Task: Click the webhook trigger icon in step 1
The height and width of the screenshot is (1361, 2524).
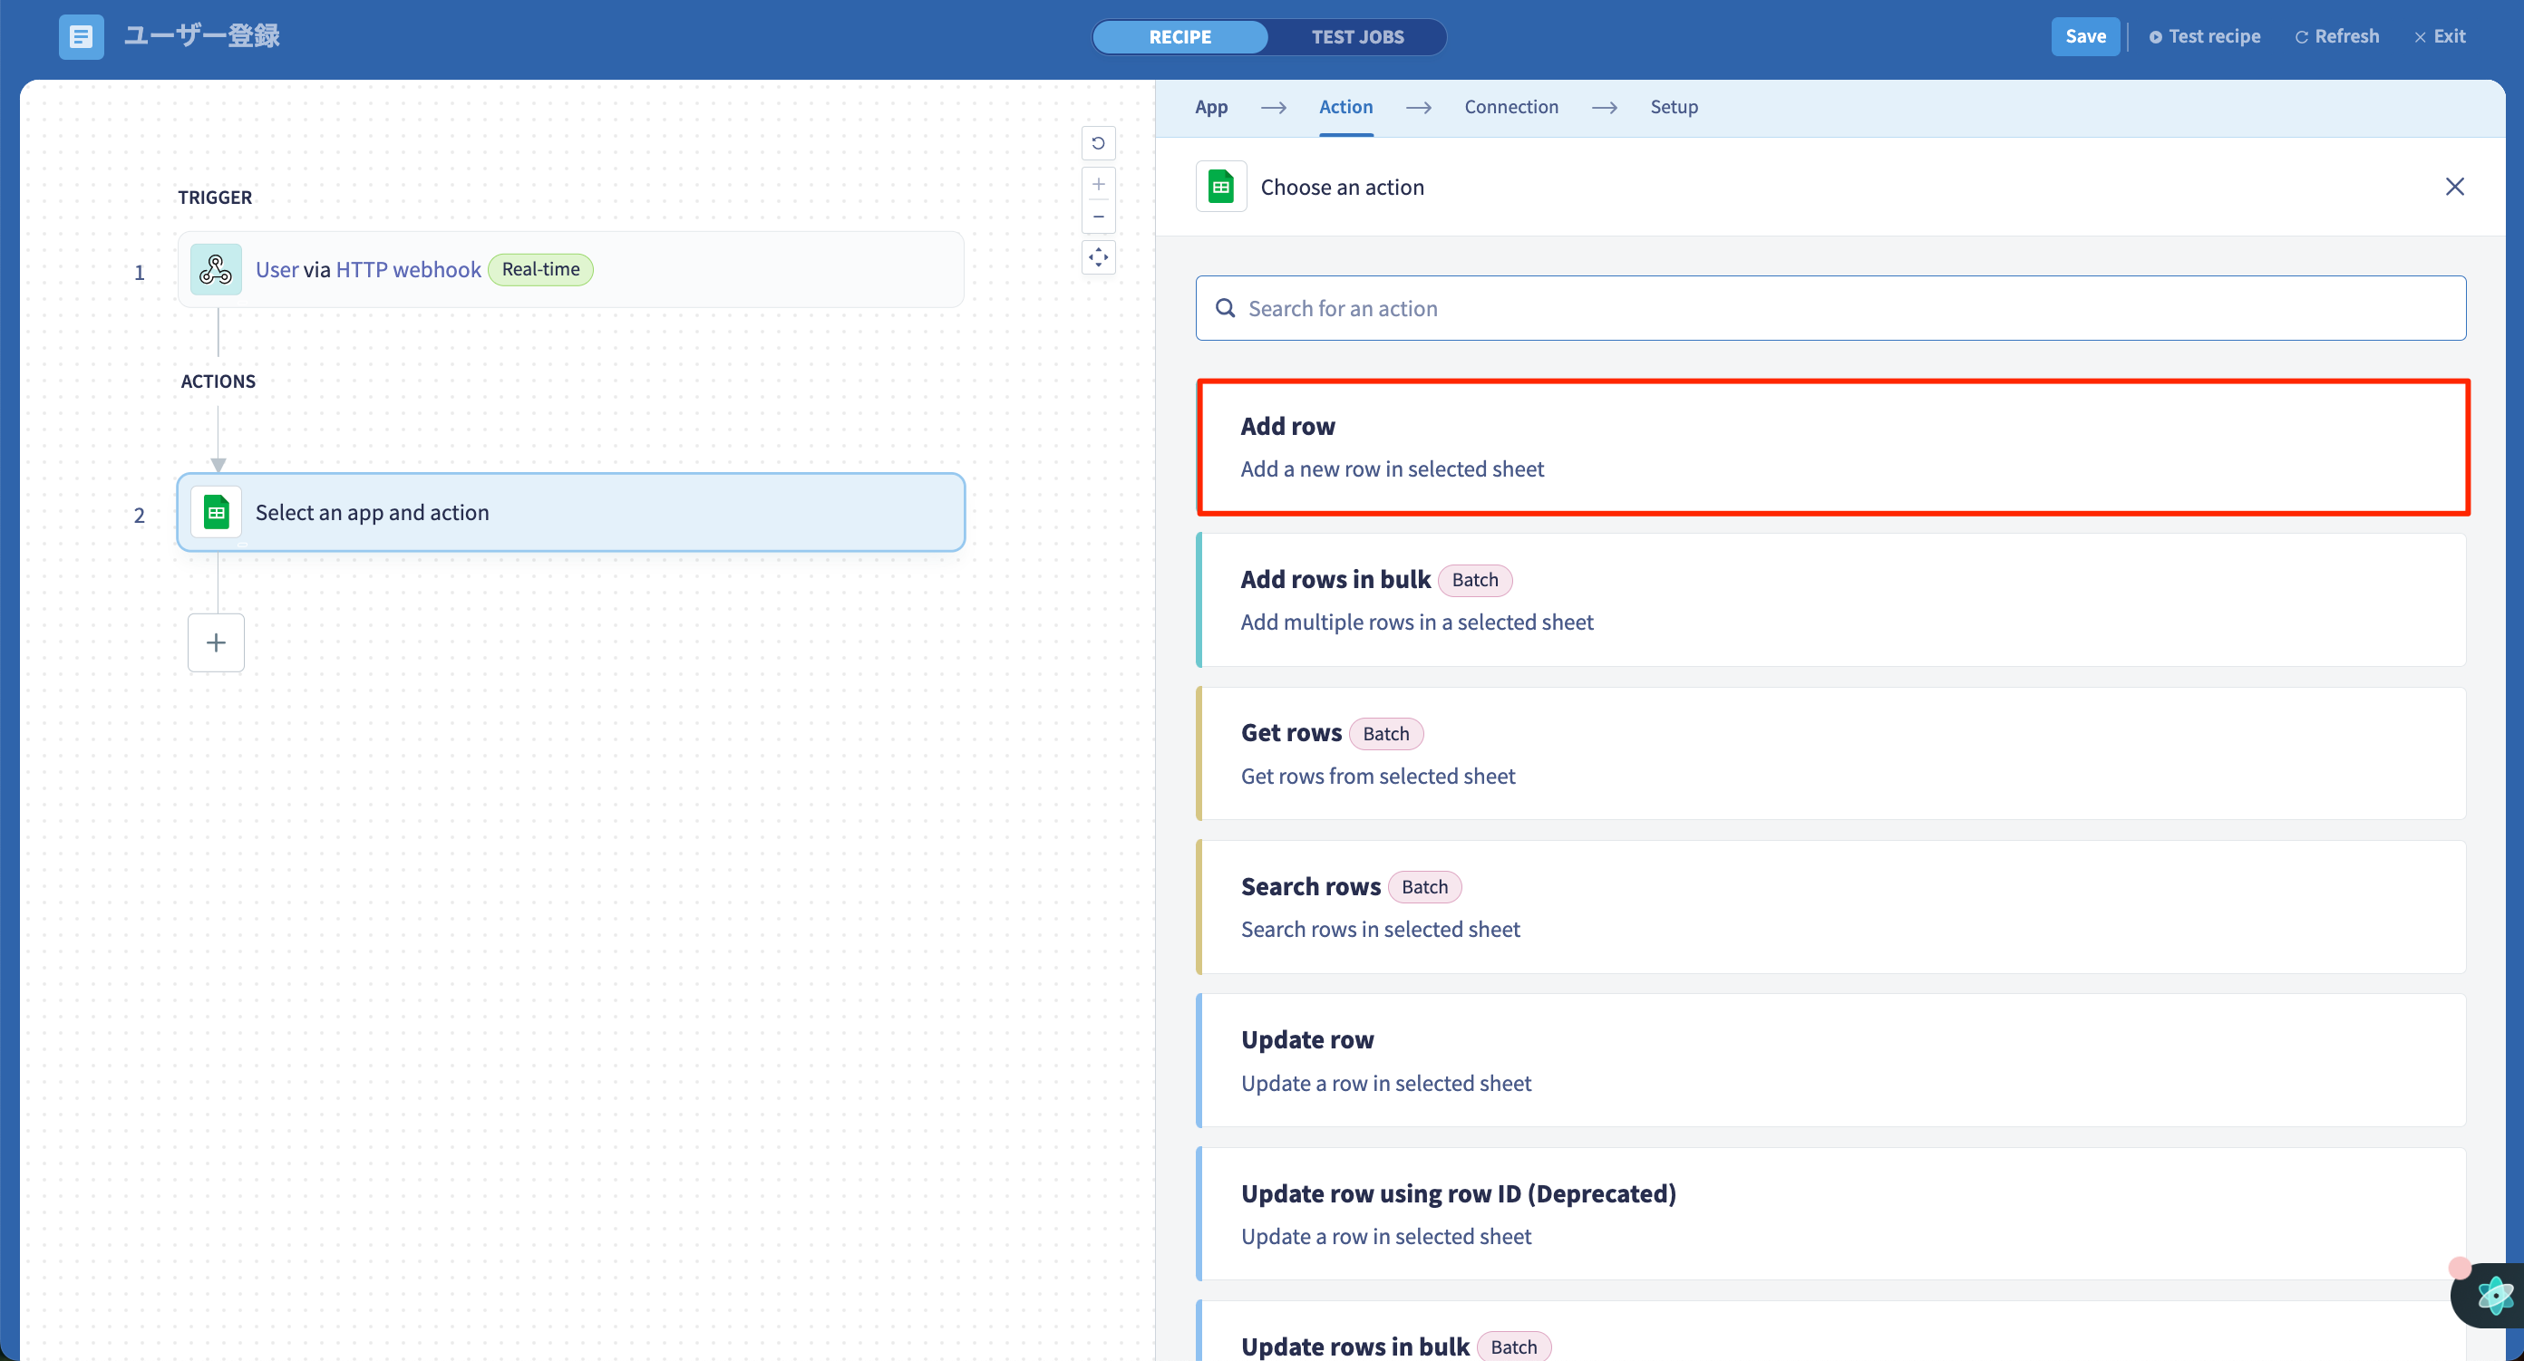Action: point(216,269)
